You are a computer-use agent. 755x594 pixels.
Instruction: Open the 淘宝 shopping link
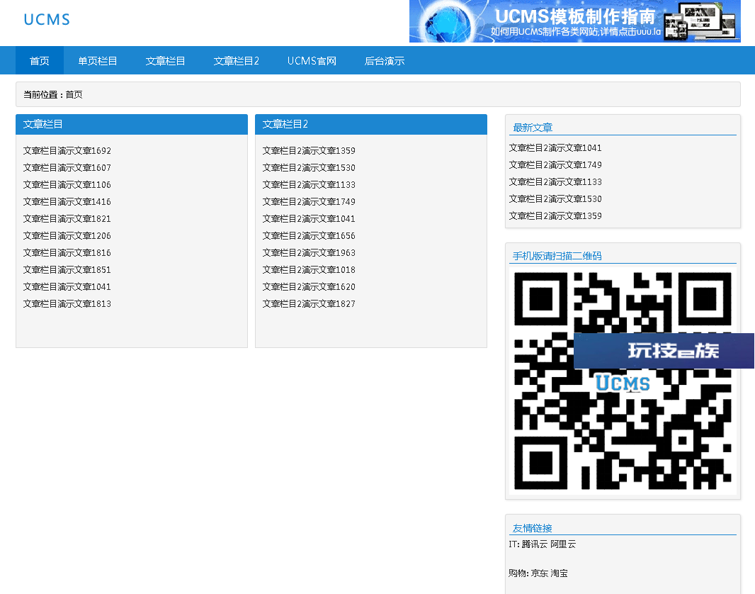pyautogui.click(x=559, y=573)
